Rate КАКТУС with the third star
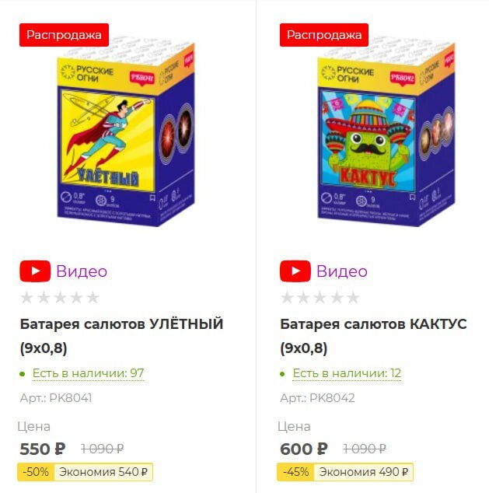Viewport: 489px width, 493px height. click(320, 297)
